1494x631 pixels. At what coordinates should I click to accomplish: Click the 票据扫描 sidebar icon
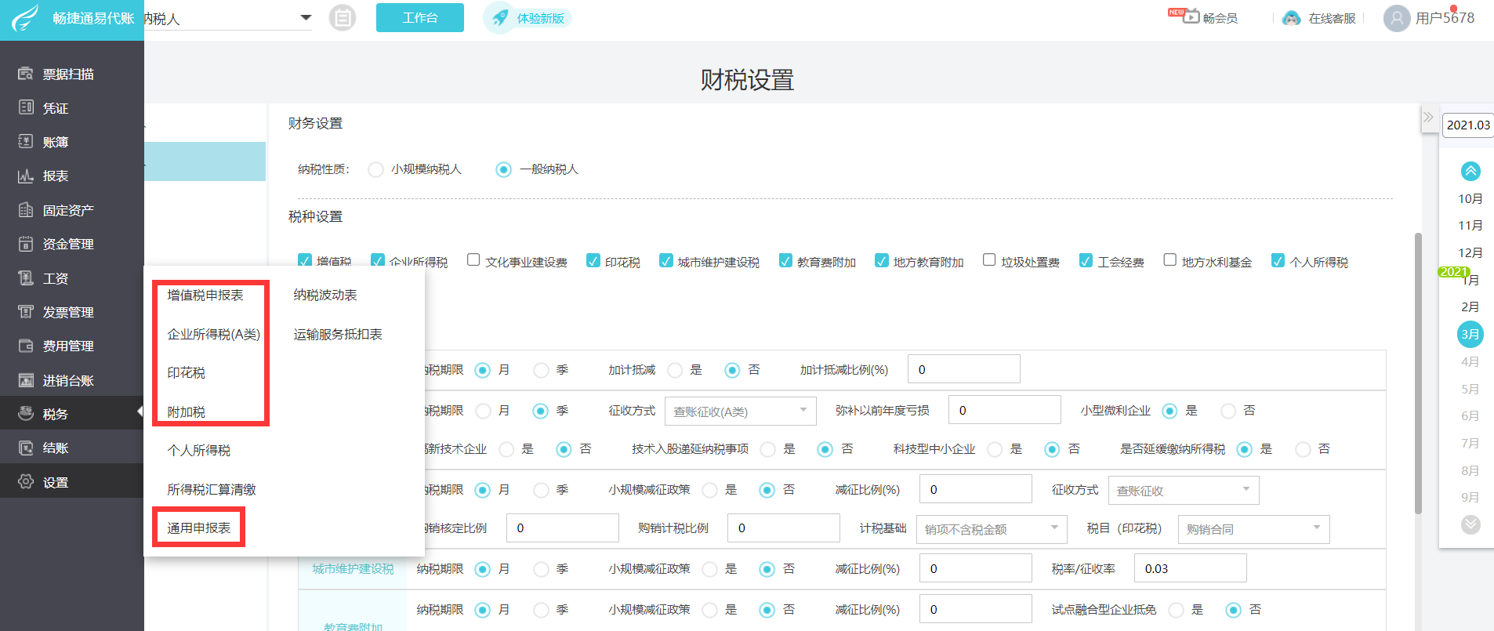[26, 74]
